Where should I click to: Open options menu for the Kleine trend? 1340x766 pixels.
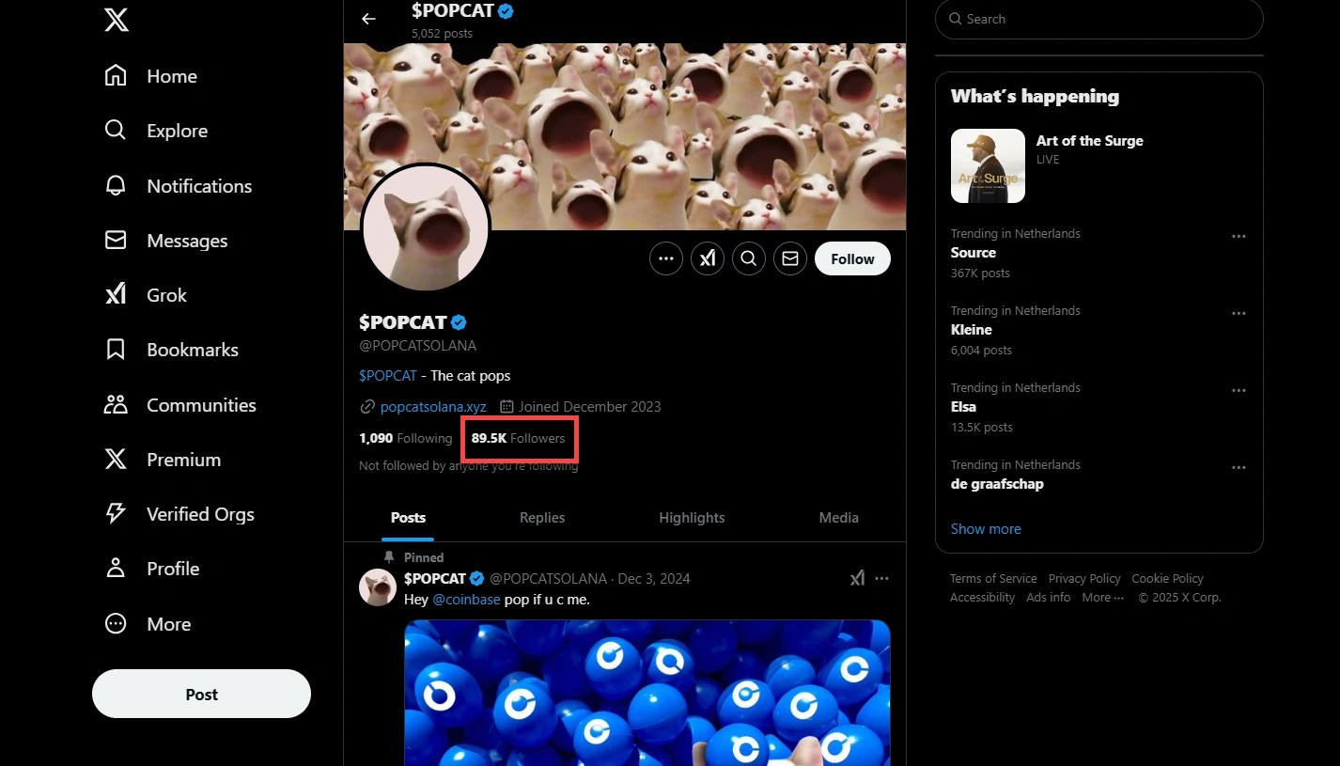(1239, 314)
